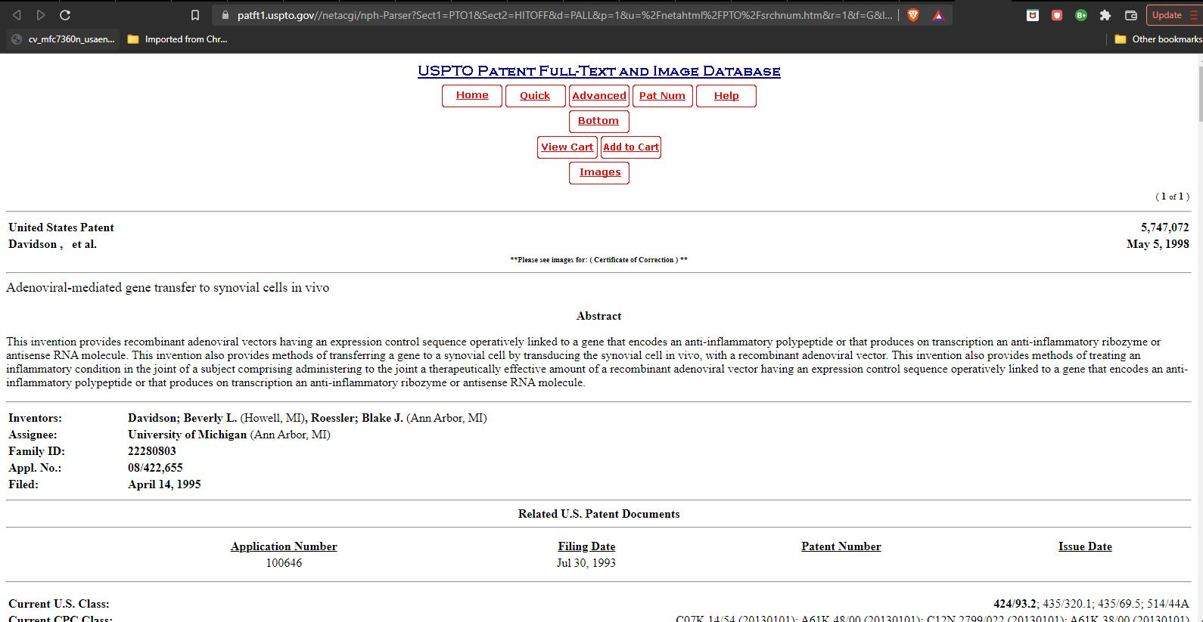Viewport: 1203px width, 622px height.
Task: Open the Quick search page
Action: 535,96
